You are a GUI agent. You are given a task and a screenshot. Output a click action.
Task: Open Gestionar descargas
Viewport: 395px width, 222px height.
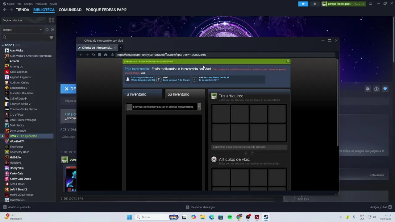(200, 207)
